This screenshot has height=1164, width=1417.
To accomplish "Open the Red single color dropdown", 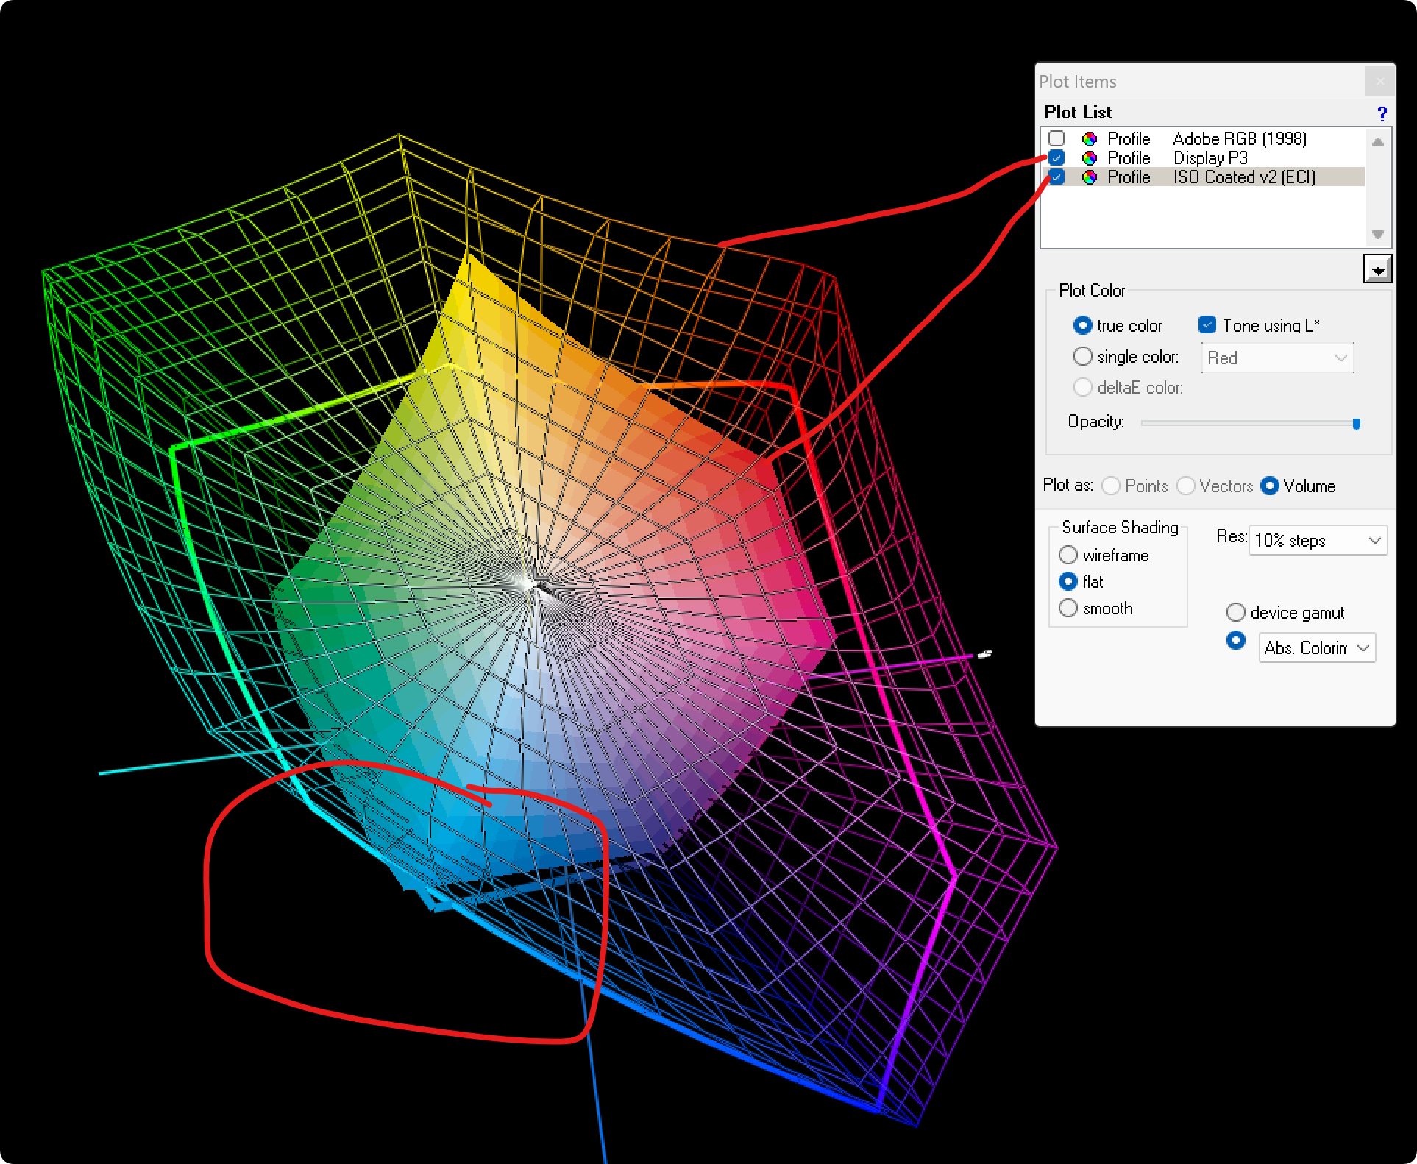I will pyautogui.click(x=1278, y=358).
